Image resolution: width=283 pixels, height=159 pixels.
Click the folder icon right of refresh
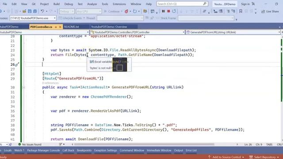click(145, 11)
